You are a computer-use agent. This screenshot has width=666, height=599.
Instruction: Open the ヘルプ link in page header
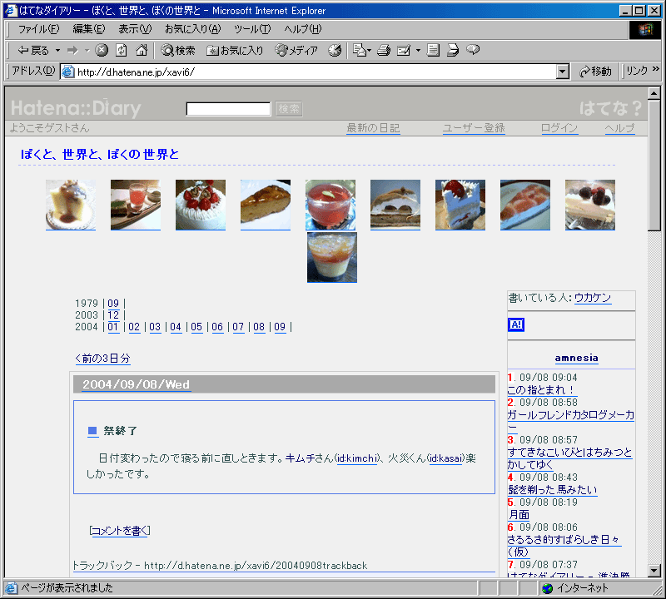[x=619, y=128]
